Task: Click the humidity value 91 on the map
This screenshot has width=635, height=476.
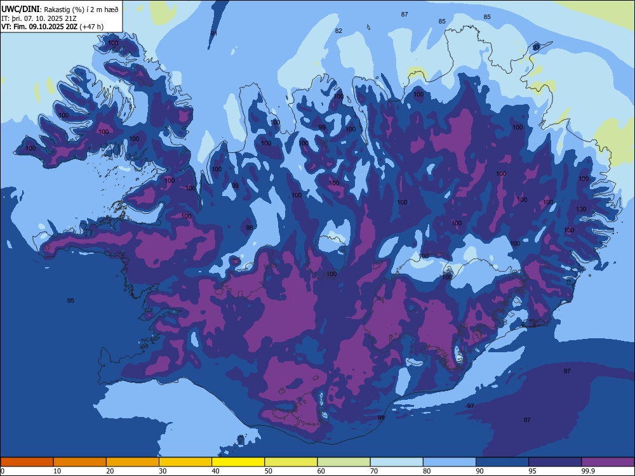Action: (214, 33)
